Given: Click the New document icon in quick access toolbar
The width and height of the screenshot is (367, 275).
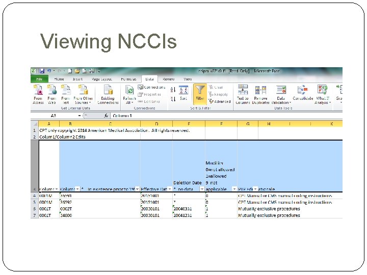Looking at the screenshot, I should [x=70, y=71].
